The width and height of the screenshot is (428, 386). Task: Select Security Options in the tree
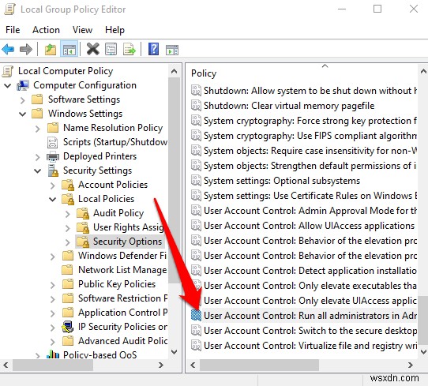click(127, 242)
